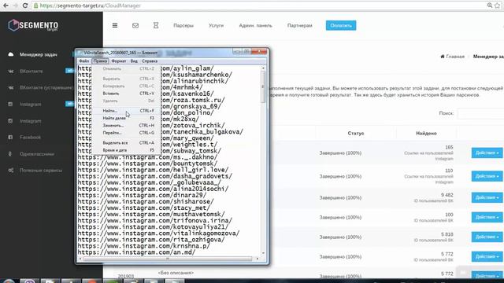Viewport: 504px width, 283px height.
Task: Choose Перейти... from Правка menu
Action: pyautogui.click(x=126, y=133)
